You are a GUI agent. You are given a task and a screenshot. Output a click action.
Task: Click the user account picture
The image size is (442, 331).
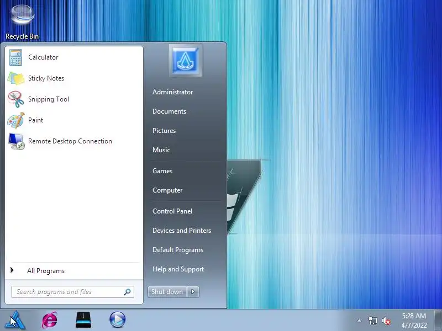coord(186,61)
